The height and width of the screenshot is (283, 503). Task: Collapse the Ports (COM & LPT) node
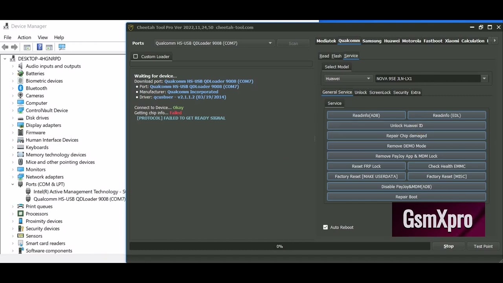[x=13, y=184]
